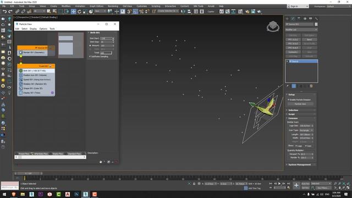
Task: Open Particle View Tools menu
Action: (52, 29)
